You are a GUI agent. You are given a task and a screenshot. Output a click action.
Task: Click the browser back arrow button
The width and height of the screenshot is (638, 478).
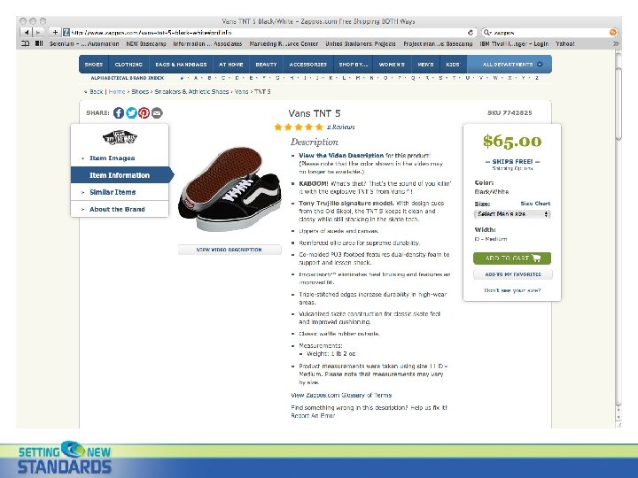27,32
